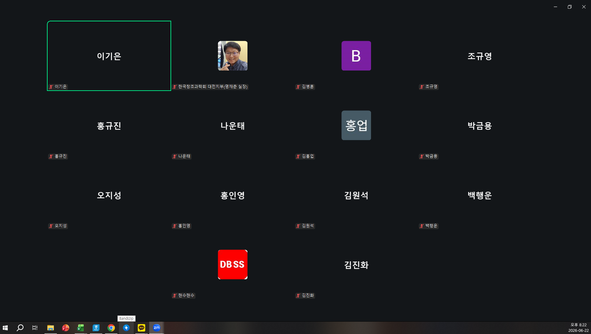Viewport: 591px width, 334px height.
Task: Launch Google Chrome from taskbar
Action: point(111,328)
